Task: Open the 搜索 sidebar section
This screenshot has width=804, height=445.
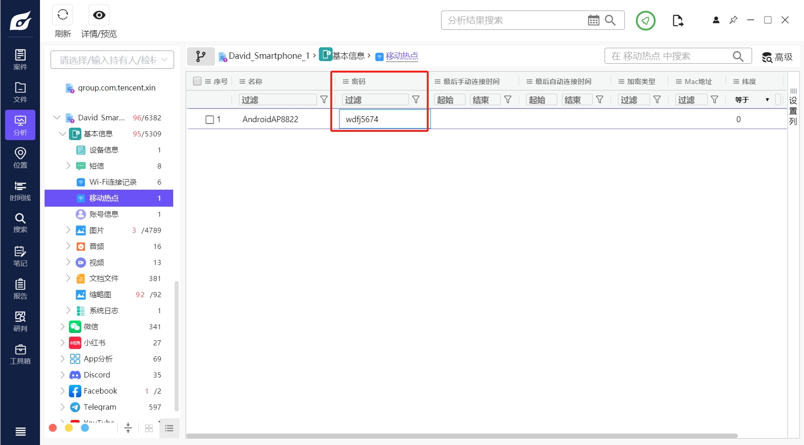Action: [x=20, y=223]
